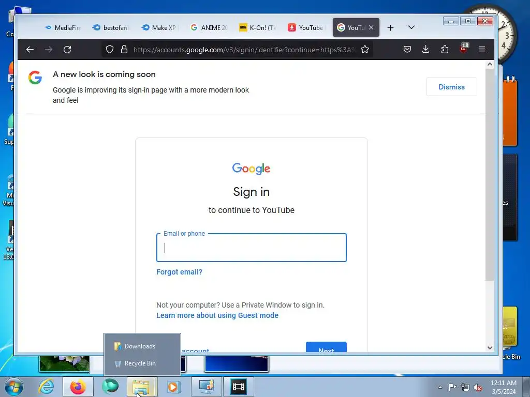The image size is (530, 397).
Task: Open the green globe browser taskbar icon
Action: pyautogui.click(x=110, y=387)
